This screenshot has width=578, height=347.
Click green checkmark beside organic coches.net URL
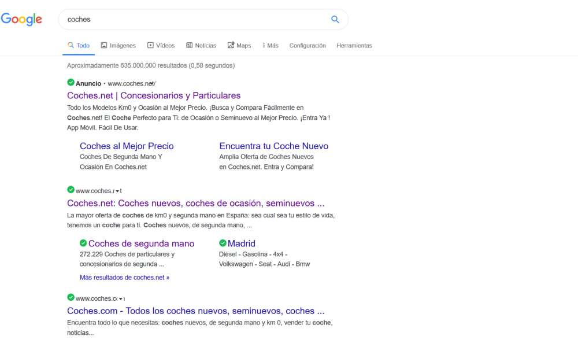[x=71, y=190]
